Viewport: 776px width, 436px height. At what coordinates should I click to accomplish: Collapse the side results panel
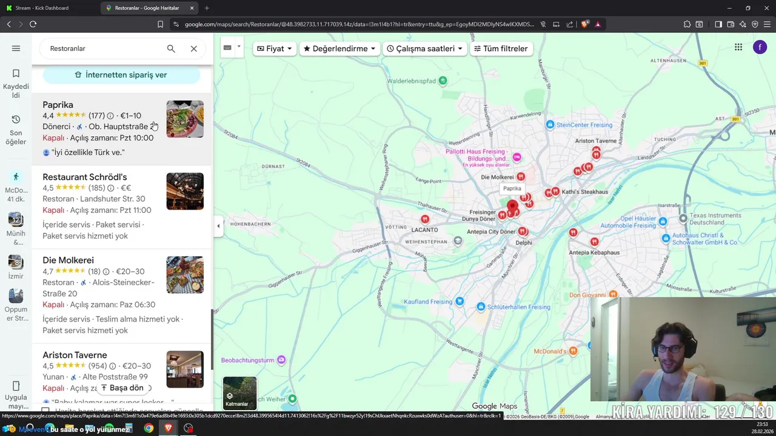[218, 226]
